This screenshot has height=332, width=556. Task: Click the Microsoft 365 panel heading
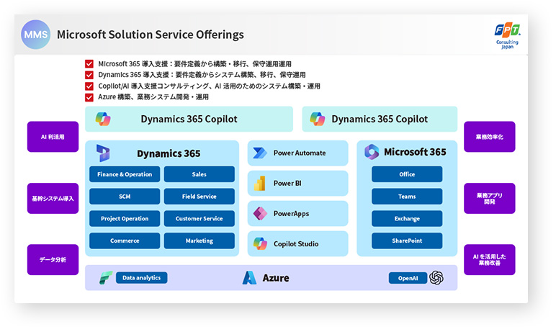(x=416, y=152)
